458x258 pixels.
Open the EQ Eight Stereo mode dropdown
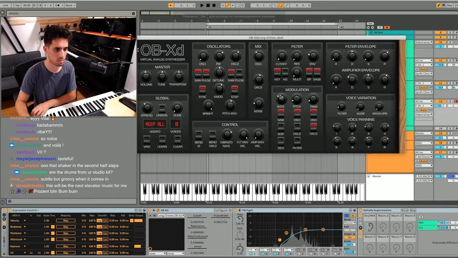coord(349,223)
